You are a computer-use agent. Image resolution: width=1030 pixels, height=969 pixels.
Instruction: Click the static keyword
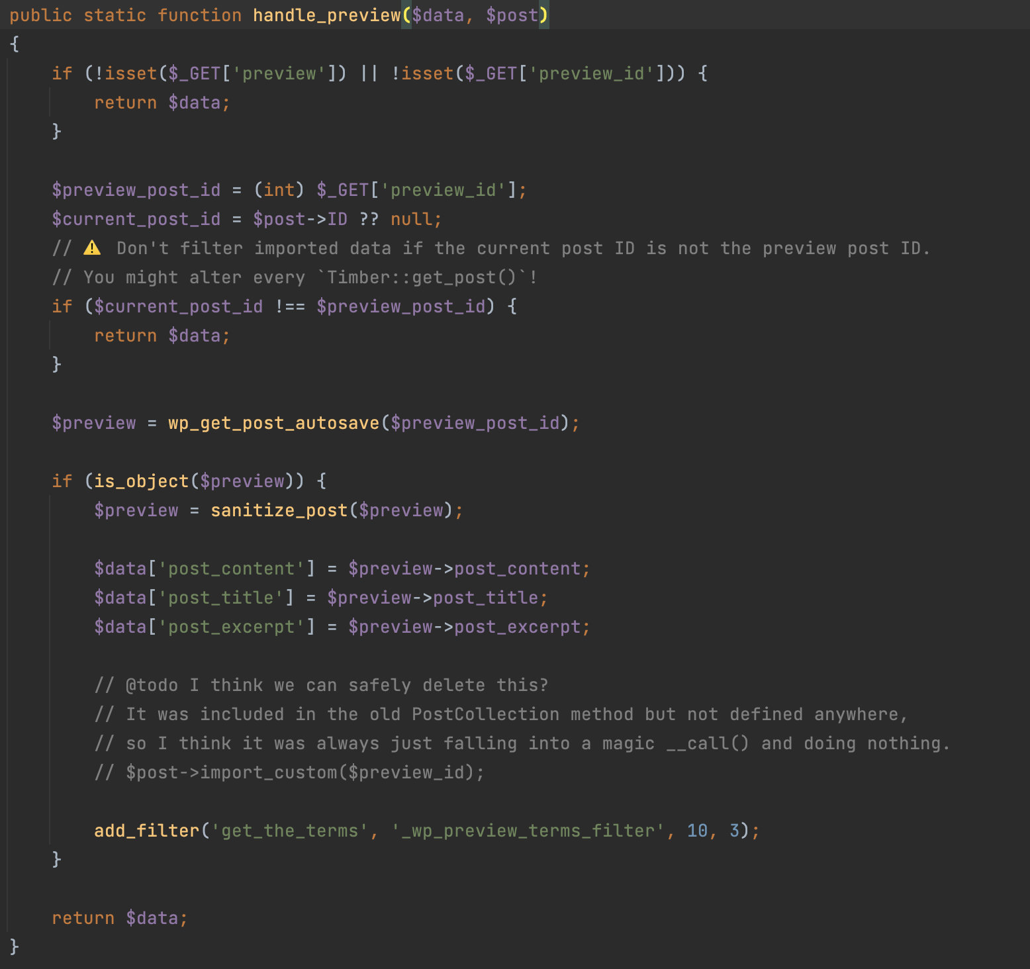pyautogui.click(x=115, y=15)
